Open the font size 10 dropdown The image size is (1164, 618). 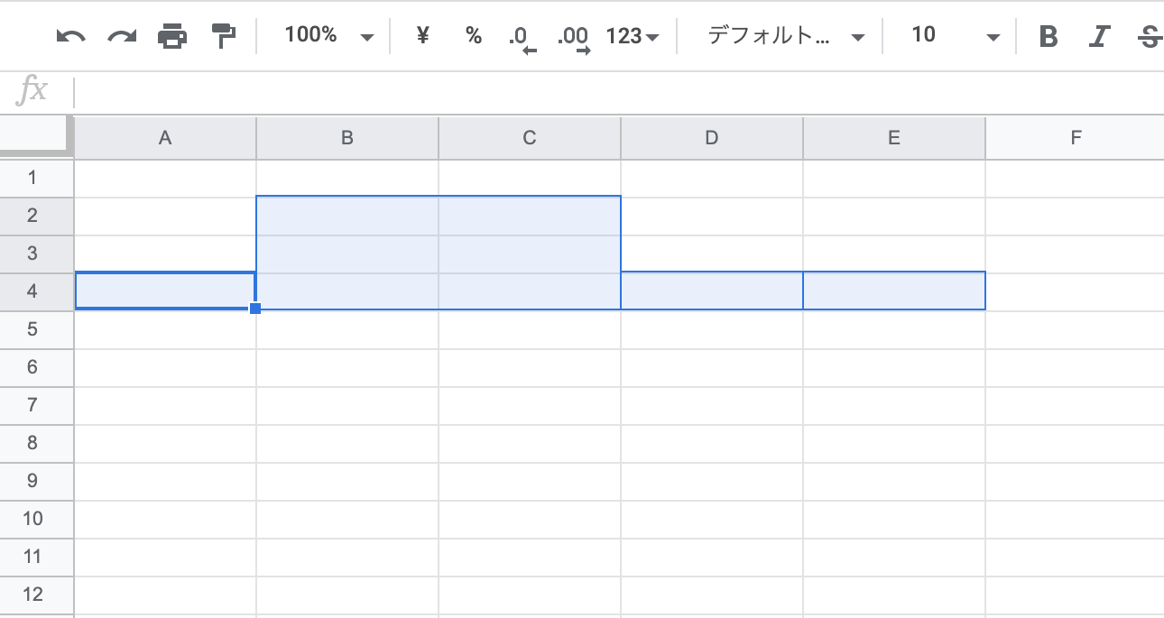coord(956,36)
